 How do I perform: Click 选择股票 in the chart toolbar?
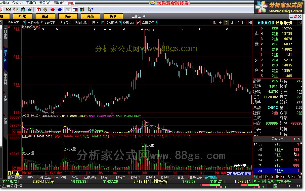tap(65, 23)
